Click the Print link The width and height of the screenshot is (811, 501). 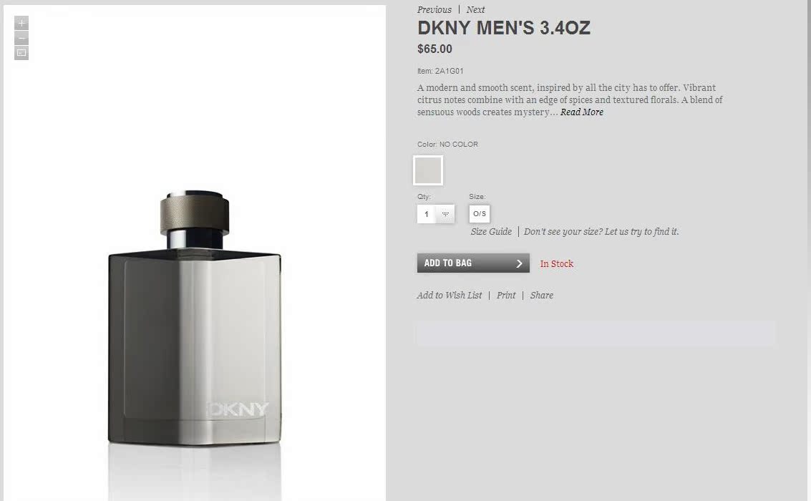[x=506, y=295]
